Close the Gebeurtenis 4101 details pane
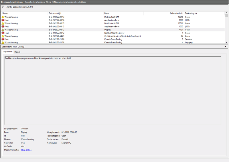 point(225,47)
